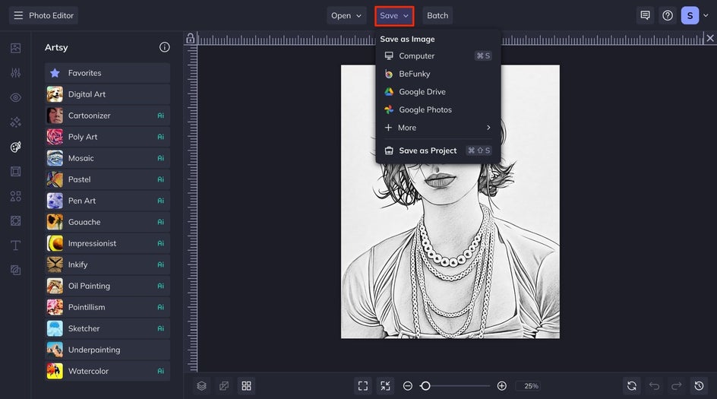
Task: Open the Image Manager sidebar tab
Action: click(15, 48)
